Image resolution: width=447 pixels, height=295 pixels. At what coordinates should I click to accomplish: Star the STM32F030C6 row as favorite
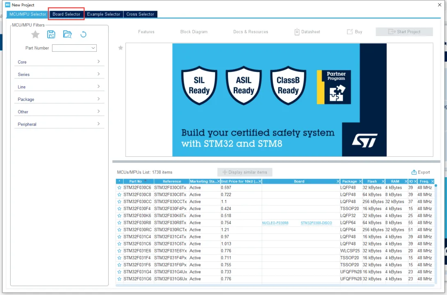point(119,188)
